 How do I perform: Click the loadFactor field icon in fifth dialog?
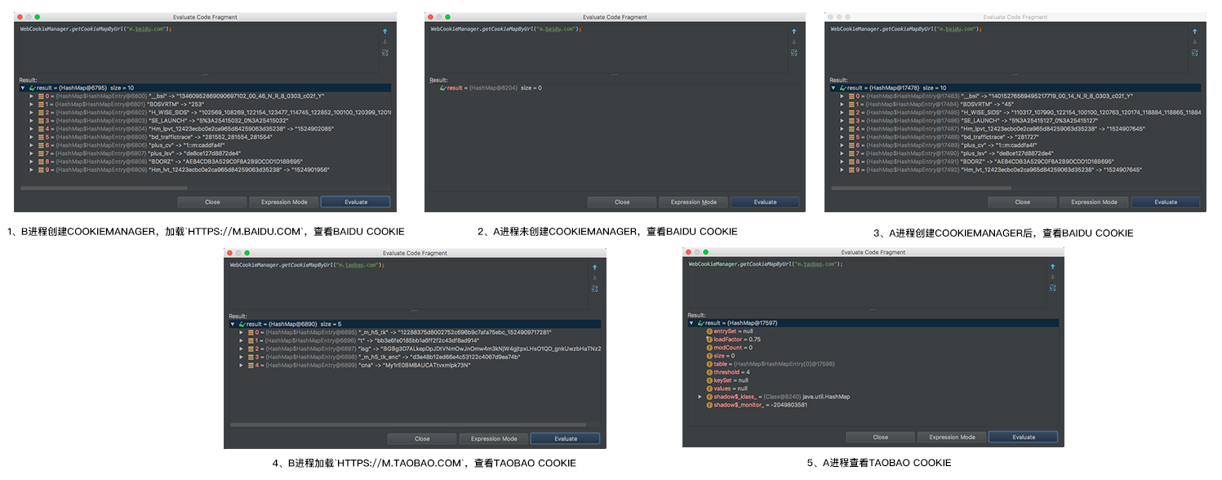tap(709, 340)
